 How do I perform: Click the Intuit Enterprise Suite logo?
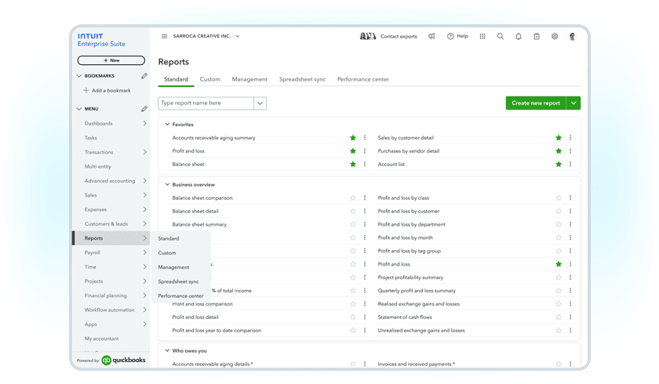click(x=101, y=40)
